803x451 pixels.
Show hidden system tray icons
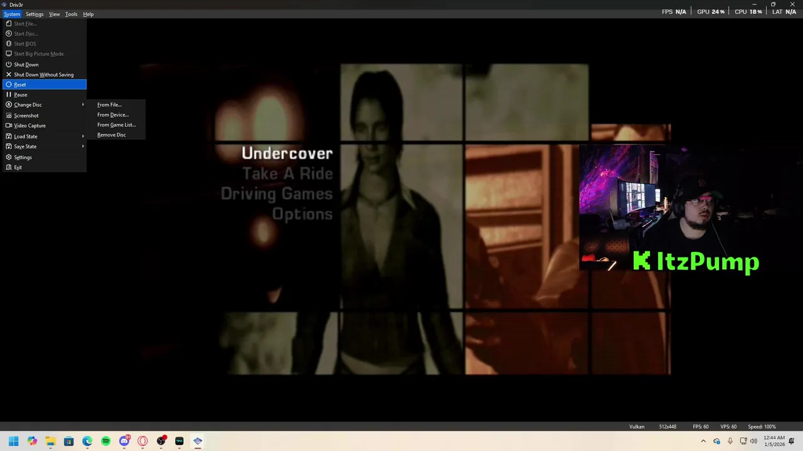point(703,441)
